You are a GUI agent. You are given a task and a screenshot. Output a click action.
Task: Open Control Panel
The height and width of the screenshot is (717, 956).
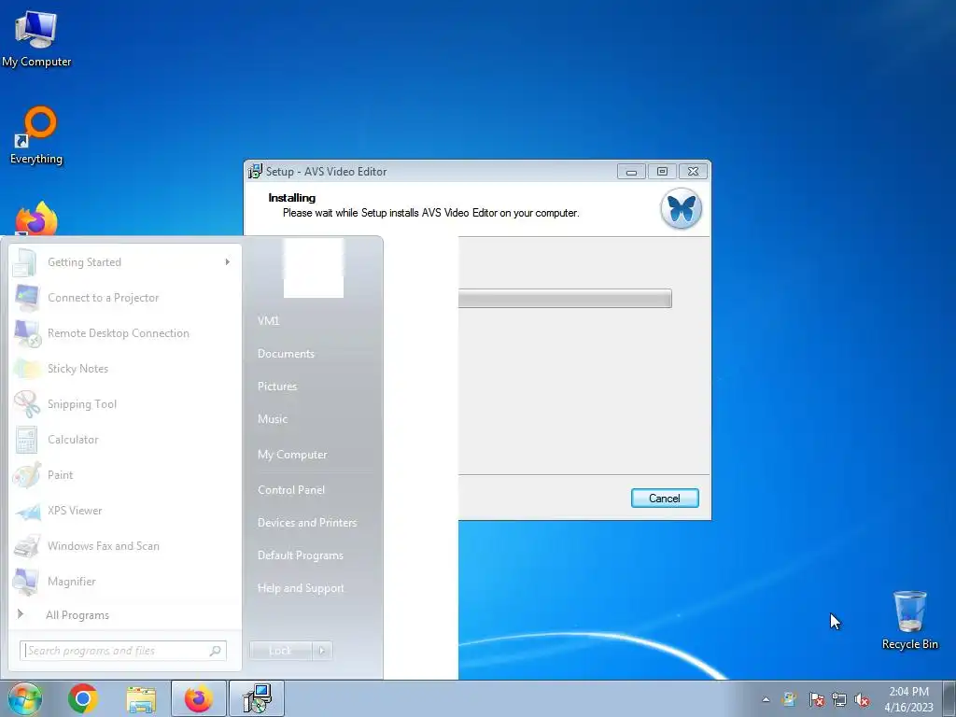(x=291, y=489)
